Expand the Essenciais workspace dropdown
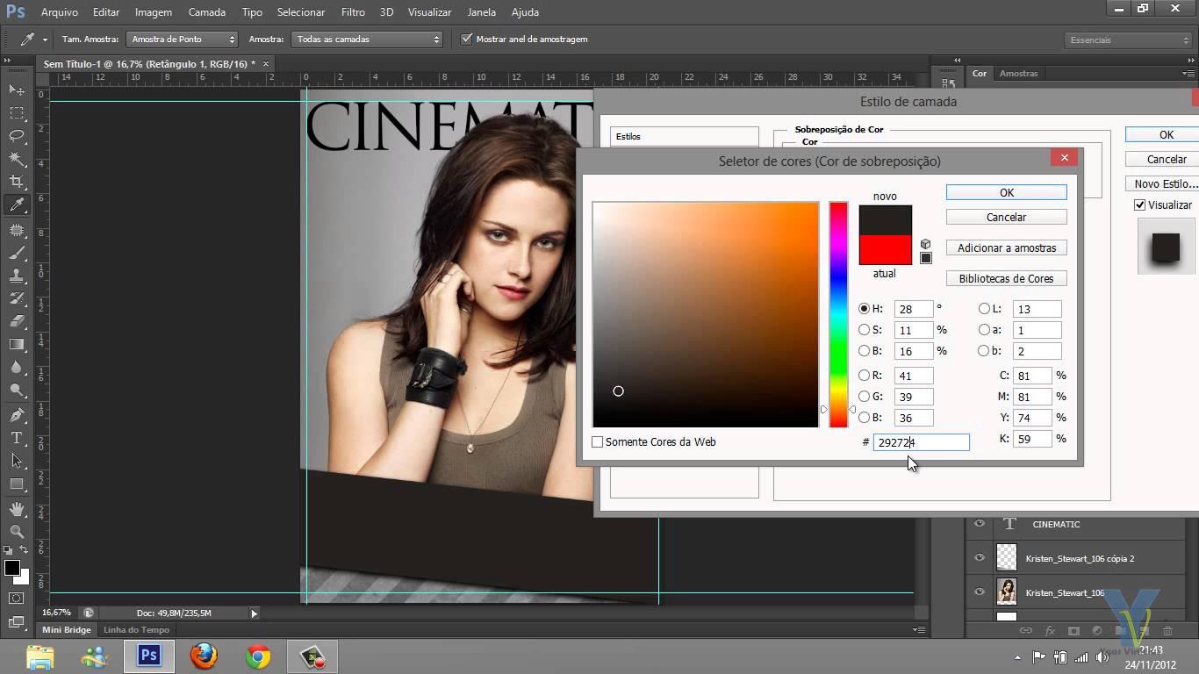The image size is (1199, 674). tap(1127, 40)
